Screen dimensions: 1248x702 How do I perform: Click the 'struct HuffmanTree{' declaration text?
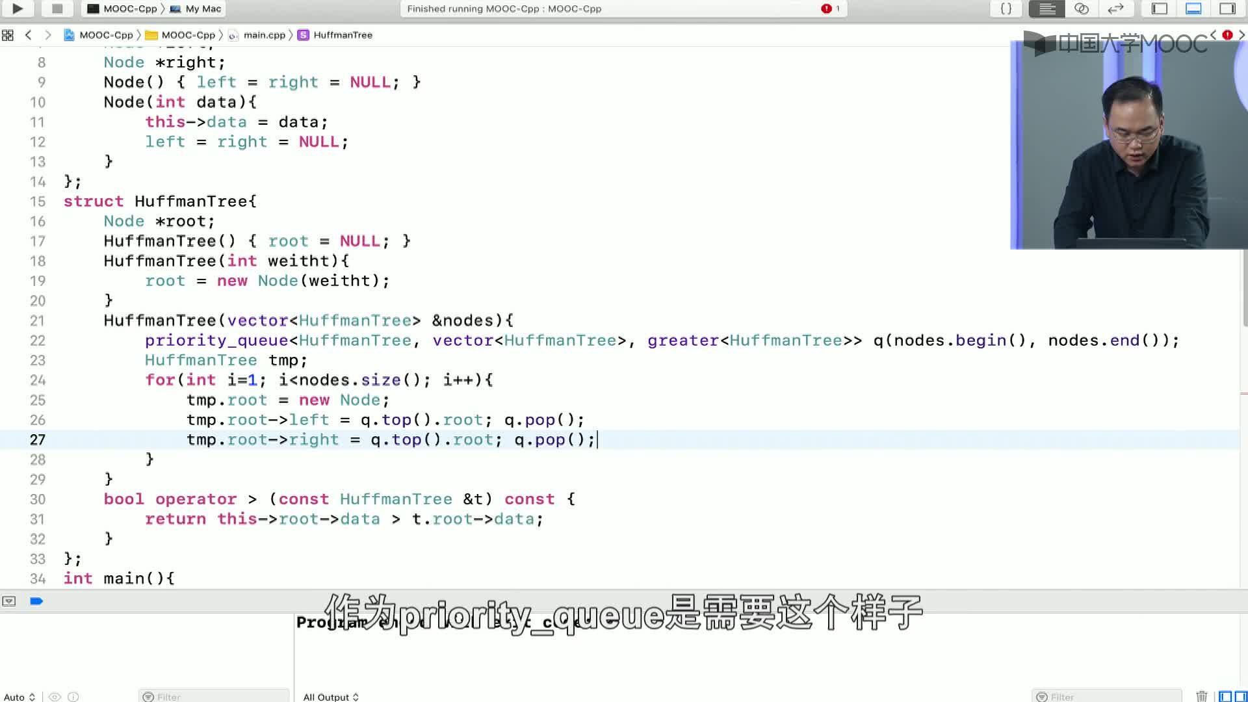coord(160,201)
